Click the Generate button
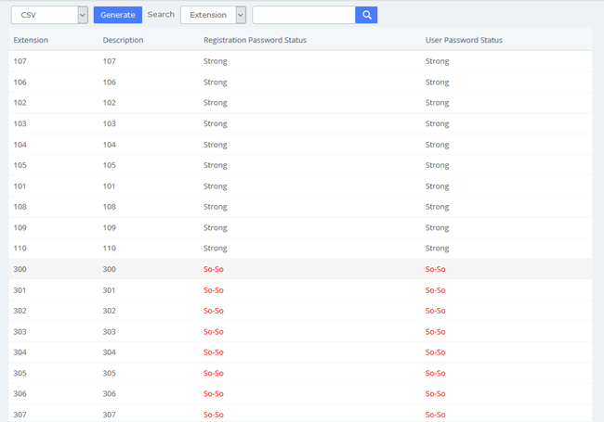 118,15
